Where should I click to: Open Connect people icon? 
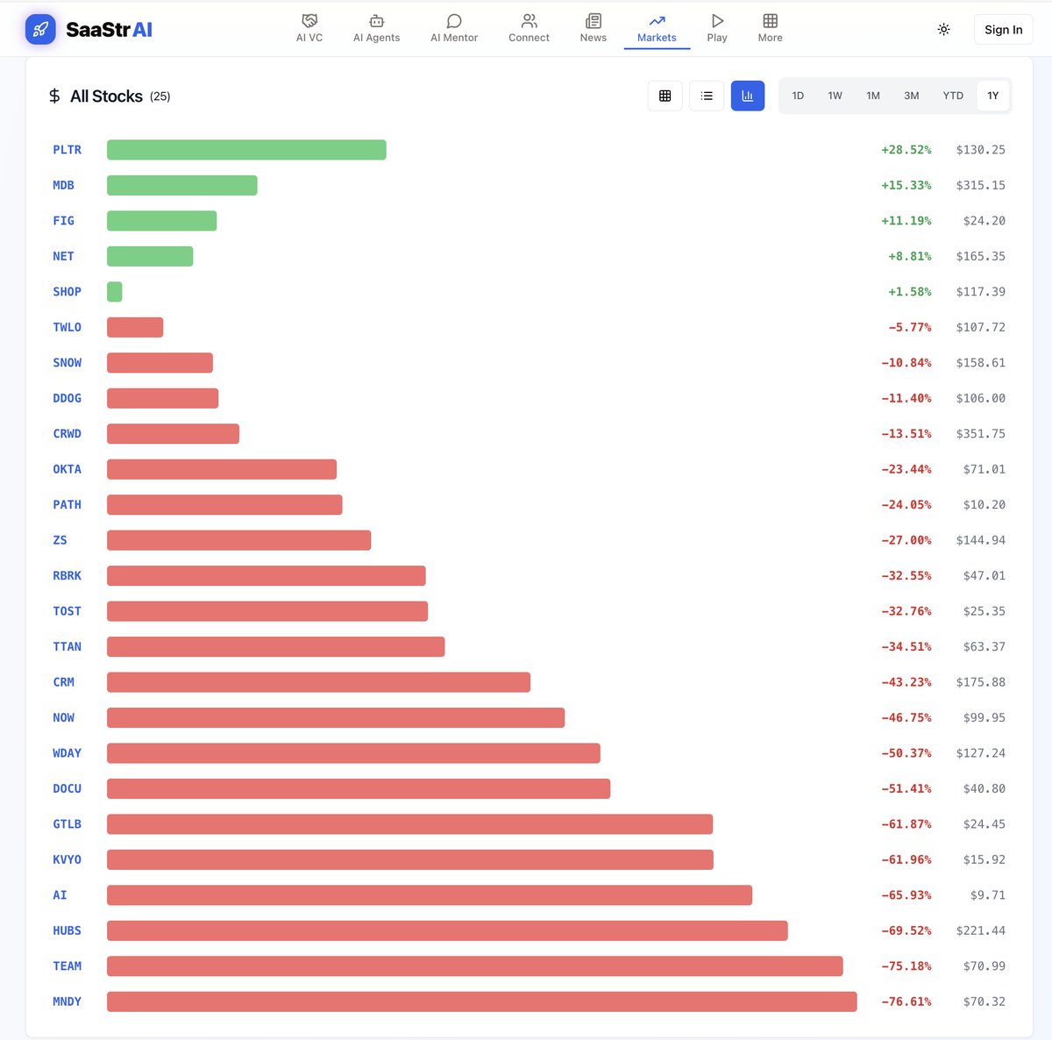530,20
